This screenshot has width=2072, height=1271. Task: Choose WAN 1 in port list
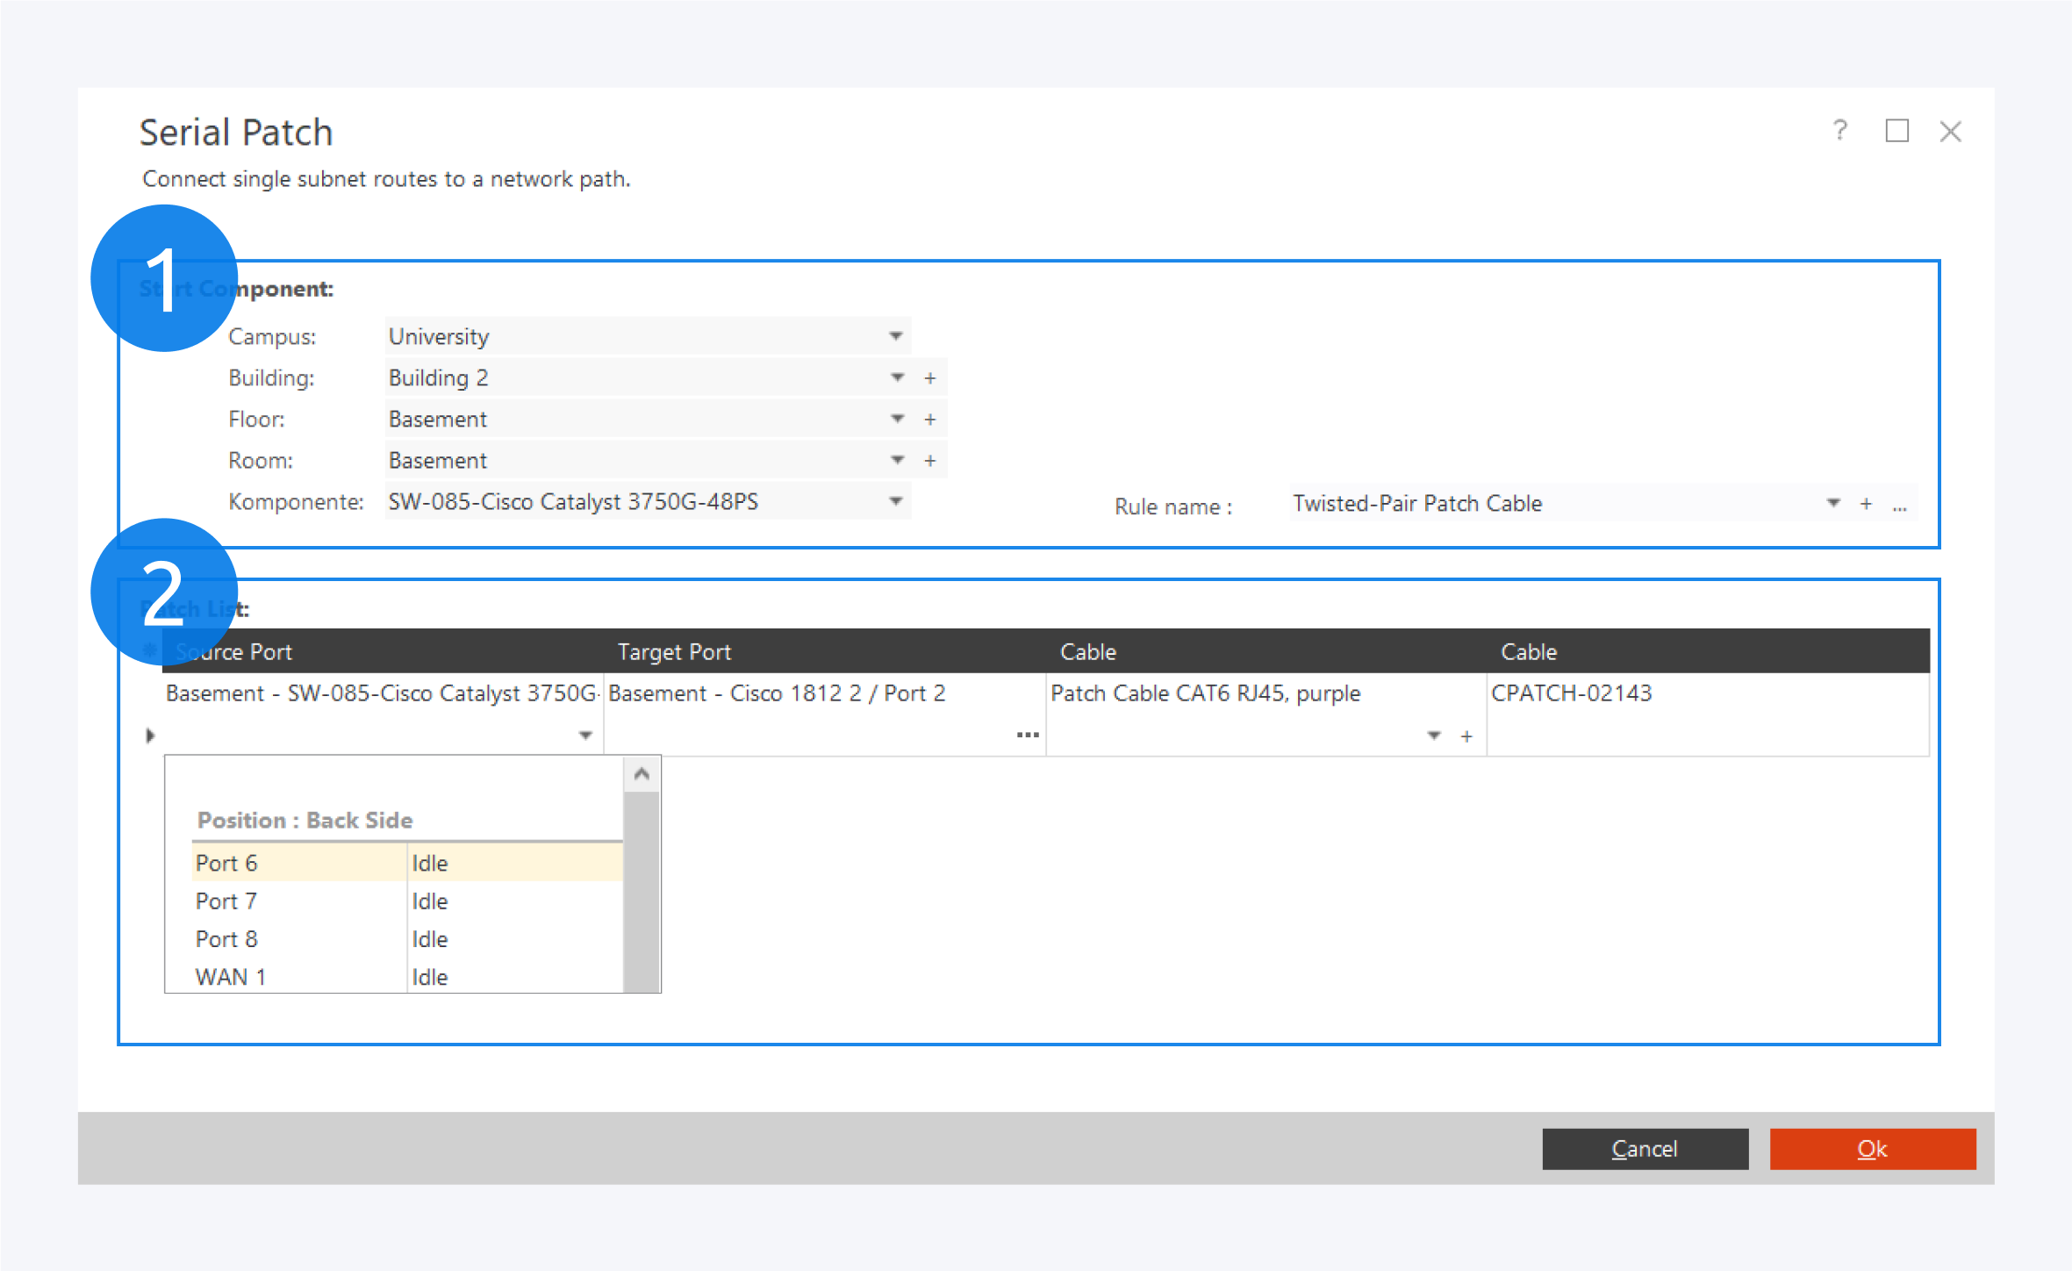click(x=230, y=977)
